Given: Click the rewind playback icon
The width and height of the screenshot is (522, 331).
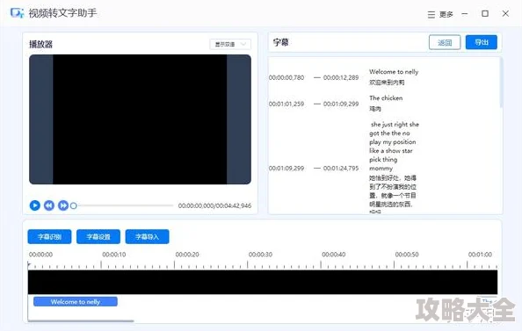Looking at the screenshot, I should 49,205.
